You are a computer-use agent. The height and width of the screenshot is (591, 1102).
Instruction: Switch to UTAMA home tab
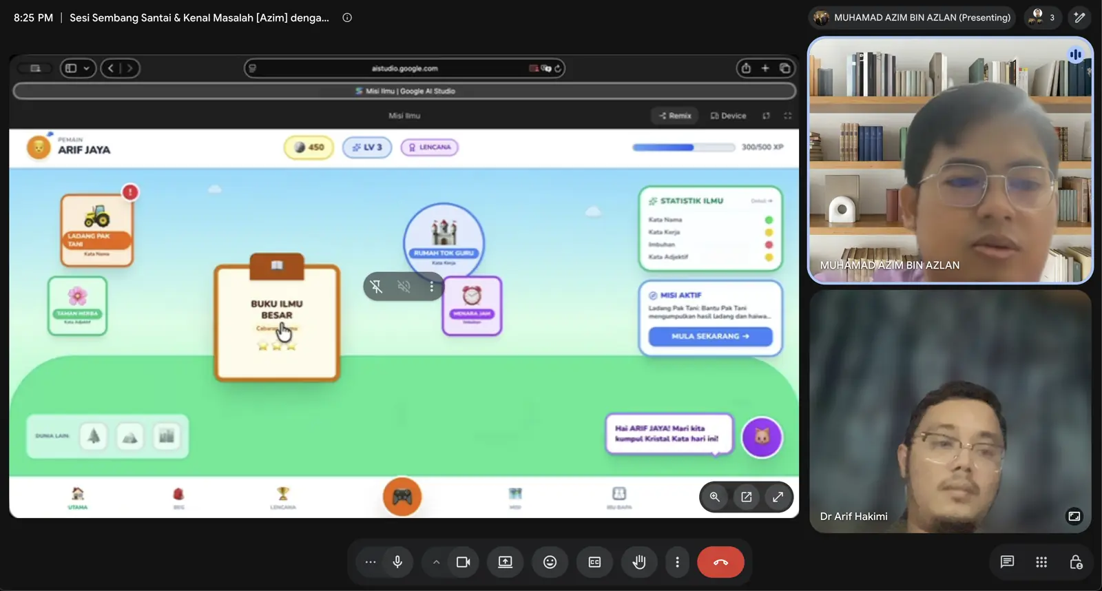pos(78,498)
